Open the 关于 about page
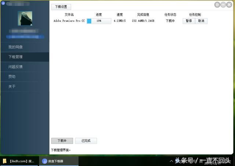235x166 pixels. 25,86
